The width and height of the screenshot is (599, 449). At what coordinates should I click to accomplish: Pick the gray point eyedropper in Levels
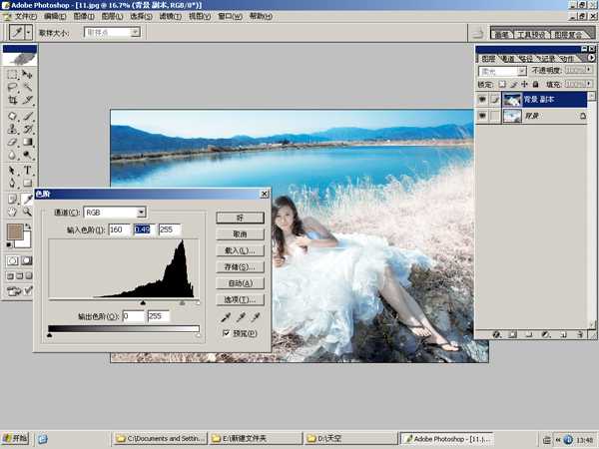click(x=239, y=316)
